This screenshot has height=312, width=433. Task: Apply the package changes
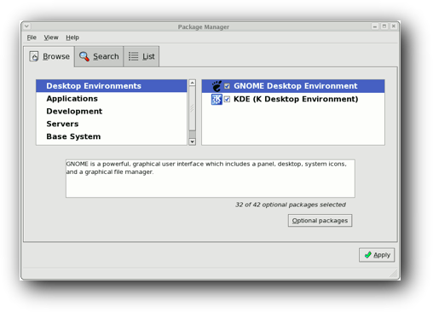click(x=377, y=255)
